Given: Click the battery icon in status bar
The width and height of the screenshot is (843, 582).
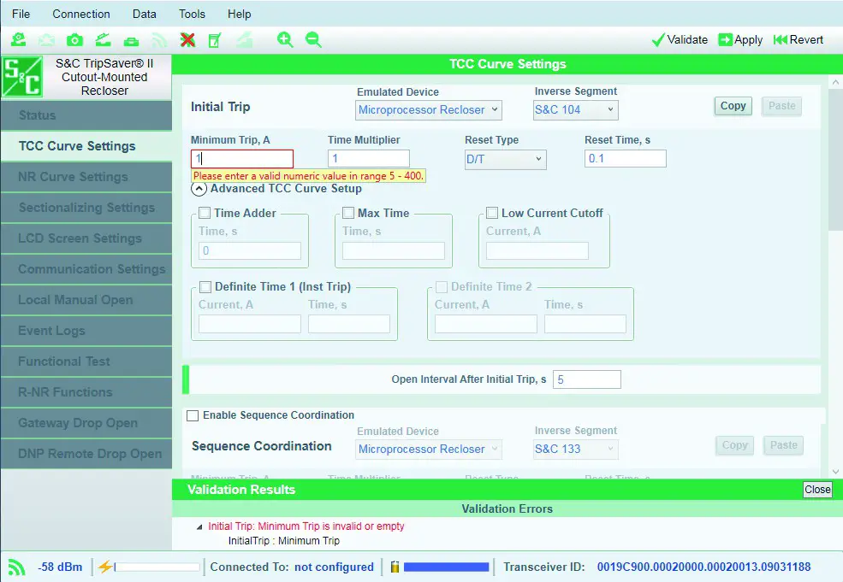Looking at the screenshot, I should click(x=395, y=567).
